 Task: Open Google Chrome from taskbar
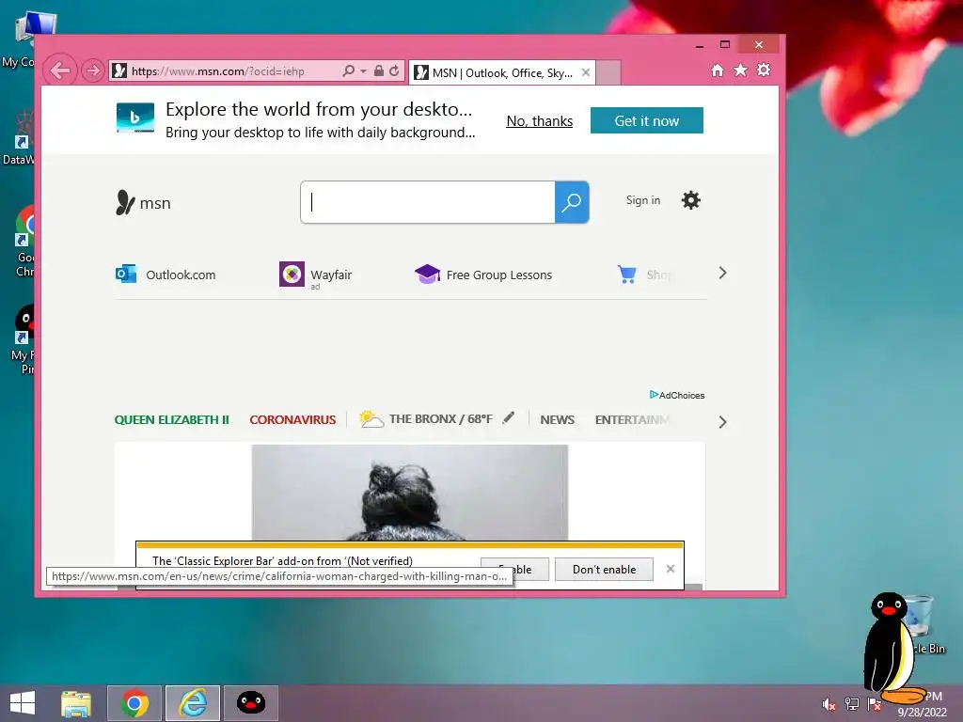134,703
